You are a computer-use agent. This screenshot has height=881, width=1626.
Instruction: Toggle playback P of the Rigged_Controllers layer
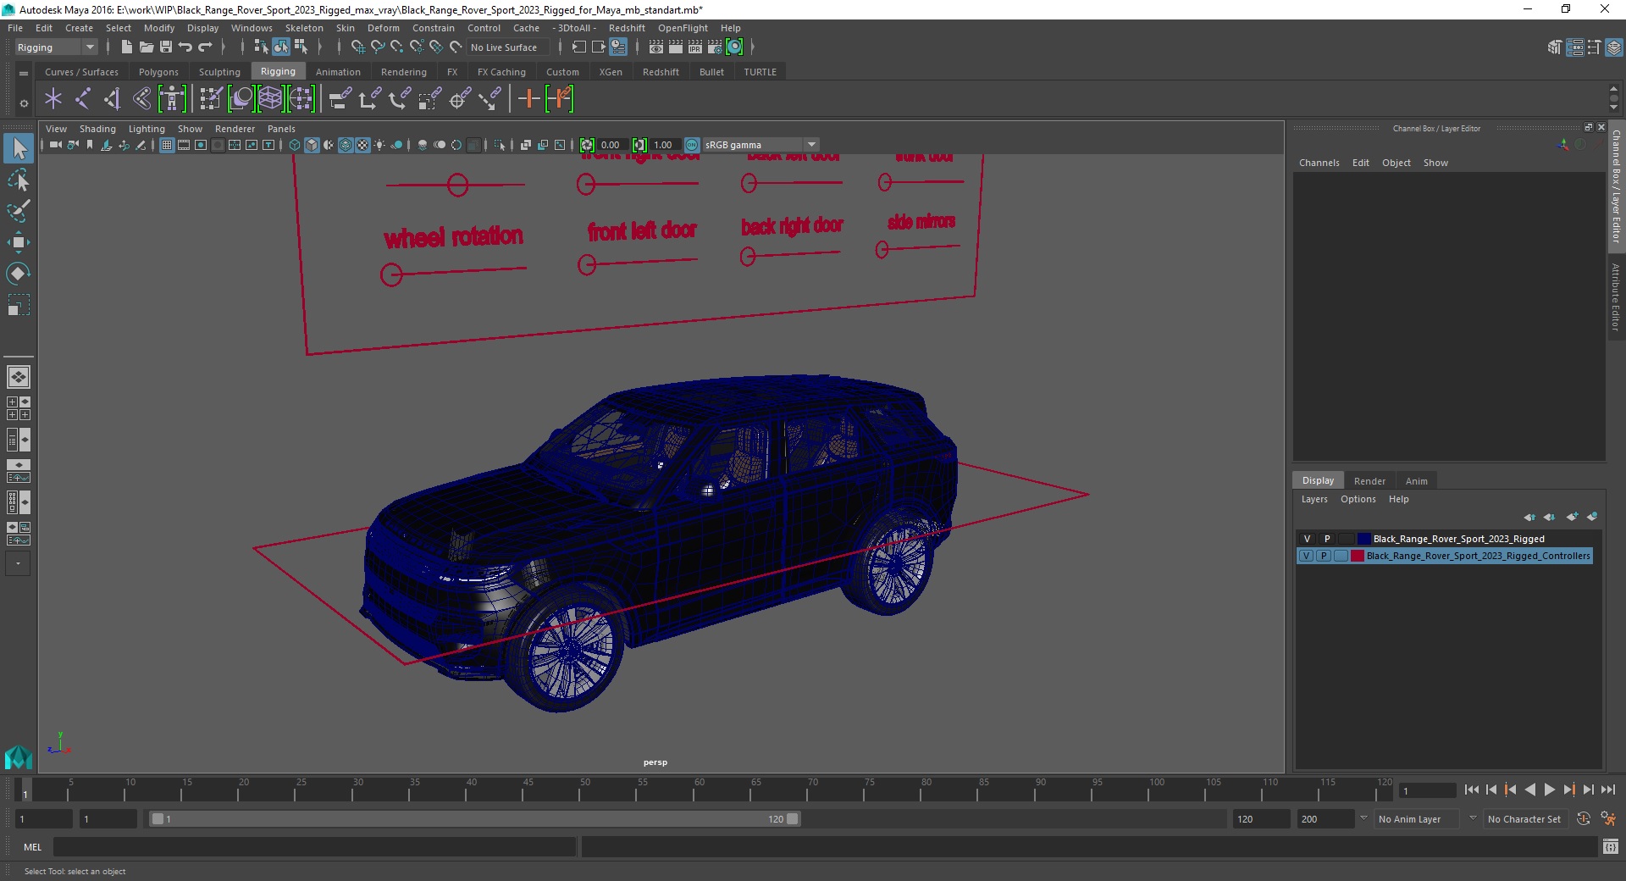tap(1324, 556)
